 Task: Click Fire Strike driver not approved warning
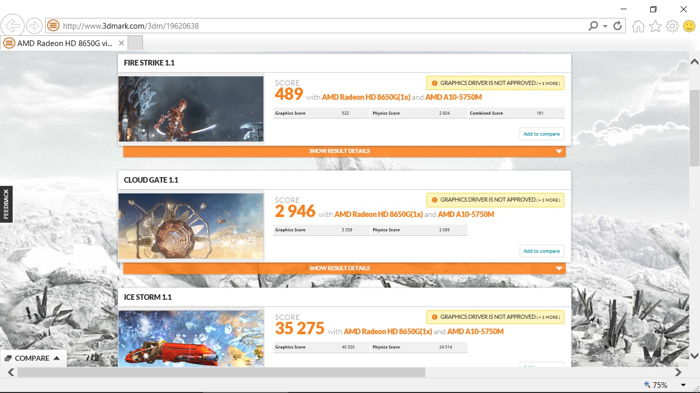pyautogui.click(x=495, y=83)
